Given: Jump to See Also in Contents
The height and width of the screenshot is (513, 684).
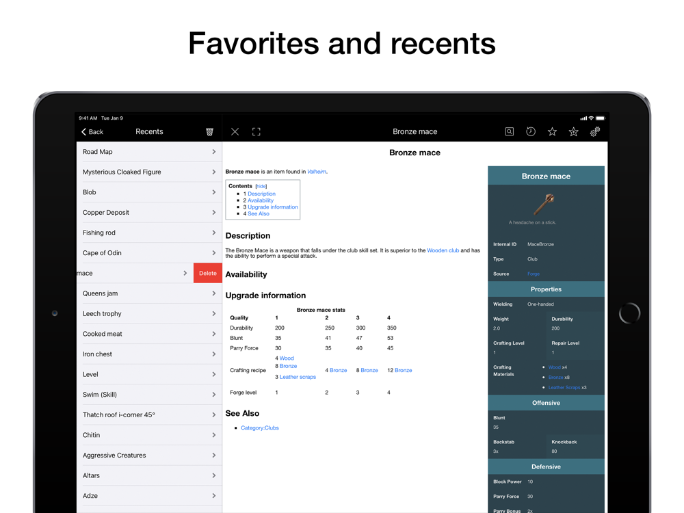Looking at the screenshot, I should coord(259,213).
